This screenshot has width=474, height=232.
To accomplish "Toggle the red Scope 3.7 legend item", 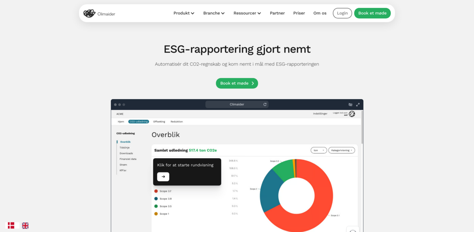I will pyautogui.click(x=163, y=191).
